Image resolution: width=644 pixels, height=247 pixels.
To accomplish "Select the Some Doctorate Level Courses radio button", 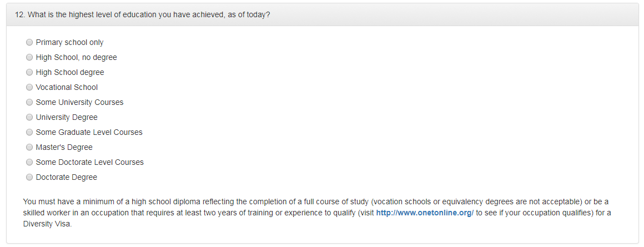I will [29, 162].
